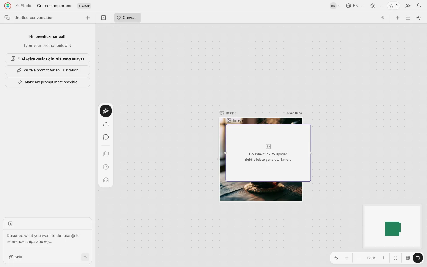Click the inner Image node label
427x267 pixels.
pos(235,120)
